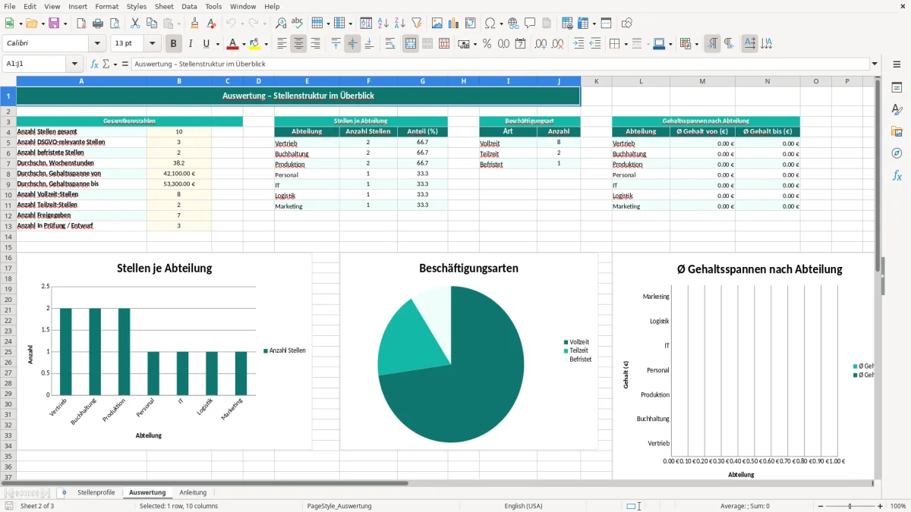
Task: Select column header G
Action: coord(422,81)
